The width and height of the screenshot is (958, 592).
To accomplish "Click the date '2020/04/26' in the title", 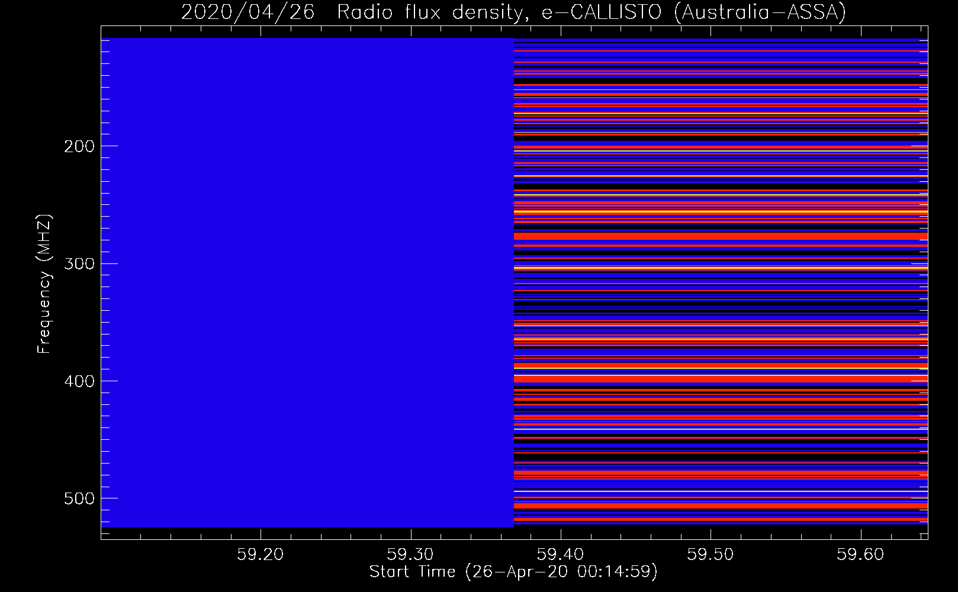I will [x=247, y=12].
